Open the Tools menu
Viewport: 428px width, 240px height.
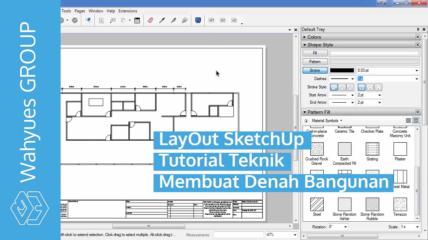pyautogui.click(x=66, y=11)
